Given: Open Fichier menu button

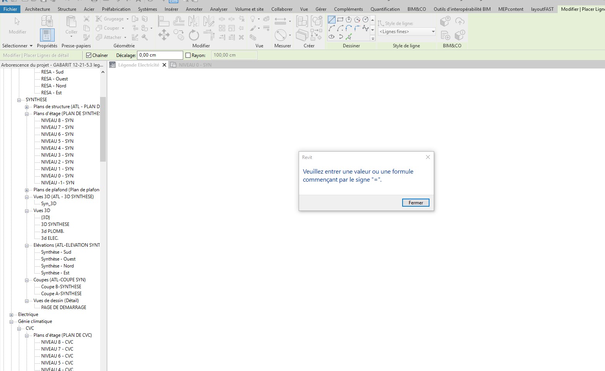Looking at the screenshot, I should (10, 9).
